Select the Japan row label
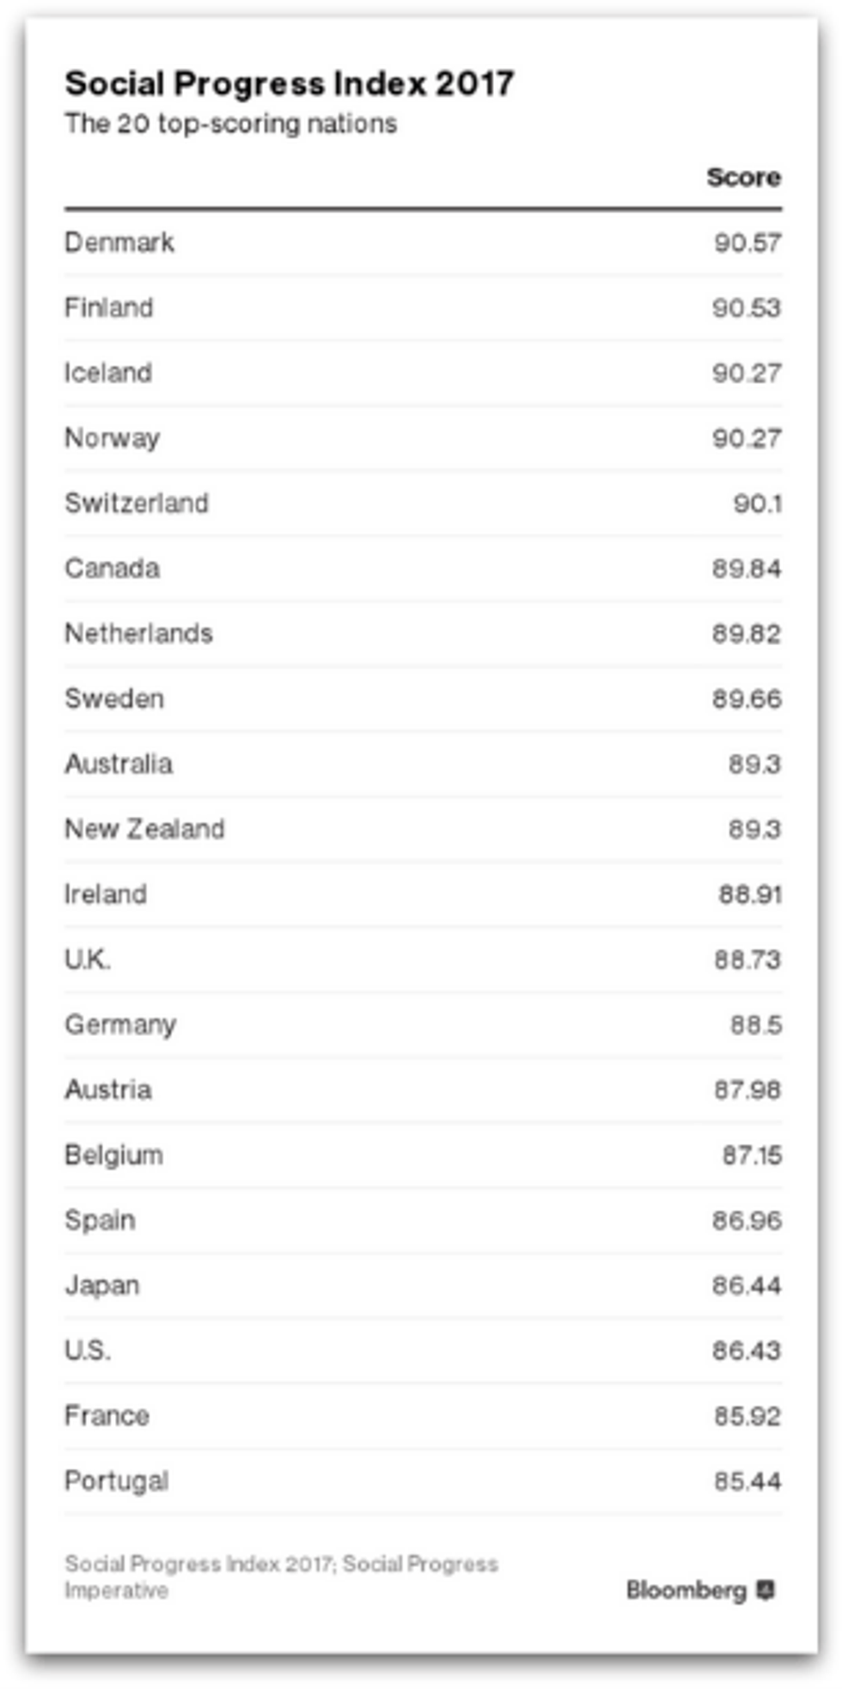 [102, 1286]
